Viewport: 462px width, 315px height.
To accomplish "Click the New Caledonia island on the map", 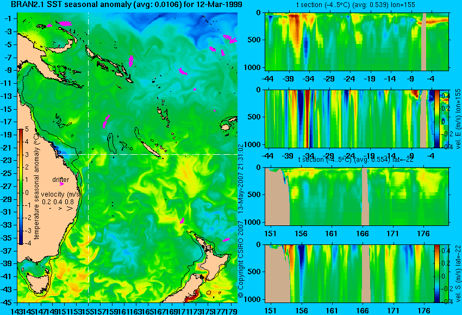I will tap(150, 149).
